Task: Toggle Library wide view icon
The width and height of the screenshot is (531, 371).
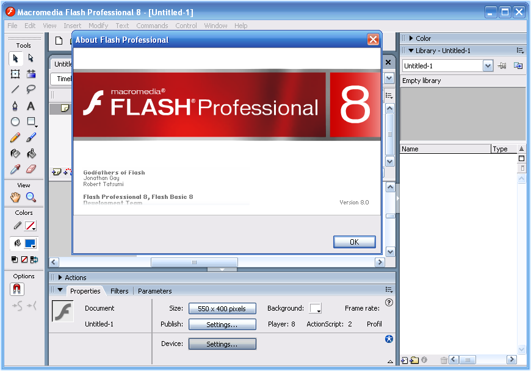Action: (521, 159)
